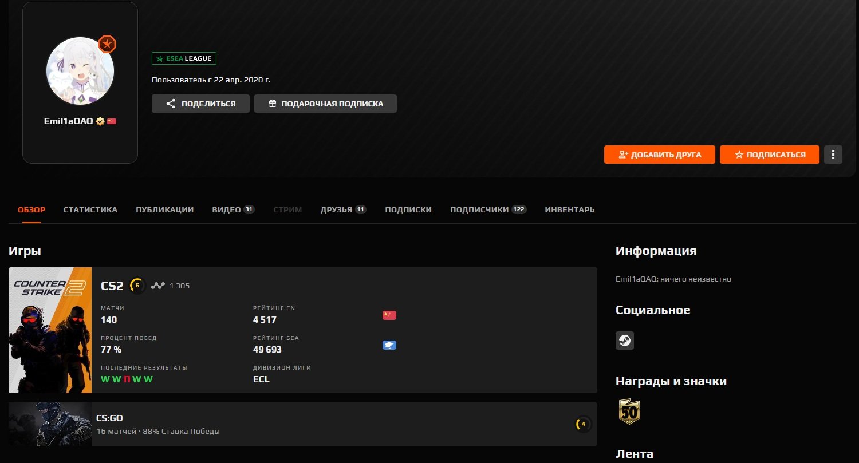
Task: Click the CS2 Elo graph icon
Action: point(157,286)
